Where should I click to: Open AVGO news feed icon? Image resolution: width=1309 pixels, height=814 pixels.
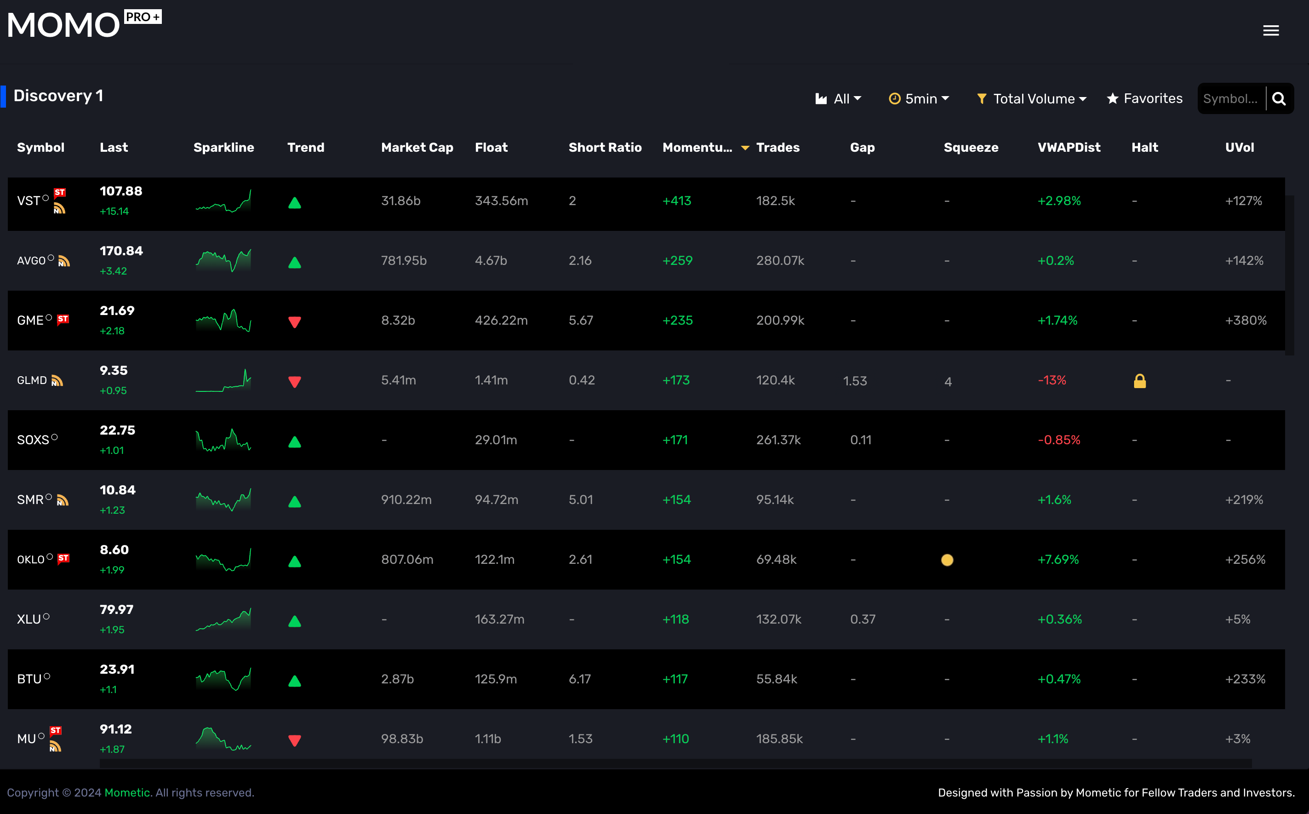pos(64,262)
